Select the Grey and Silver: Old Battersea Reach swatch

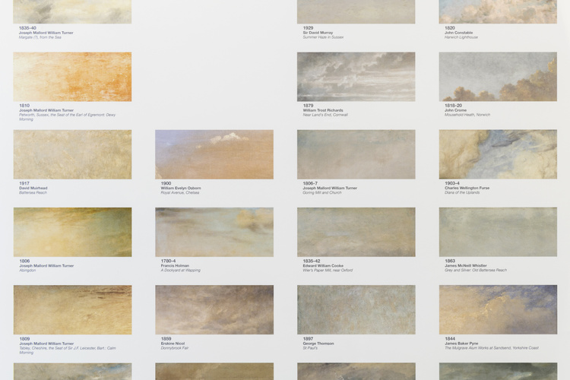(x=498, y=232)
